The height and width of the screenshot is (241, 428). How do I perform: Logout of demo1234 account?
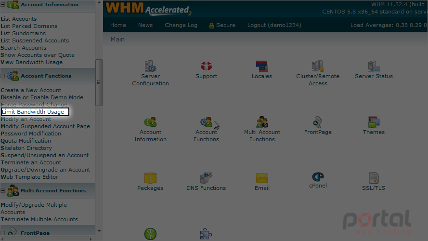274,25
